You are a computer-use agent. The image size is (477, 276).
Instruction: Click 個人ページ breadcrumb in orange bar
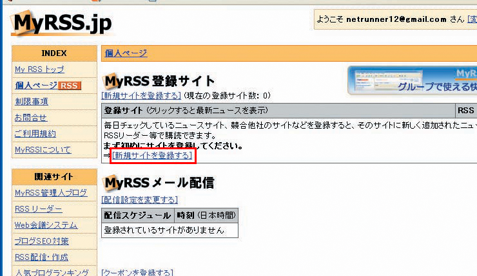point(126,53)
